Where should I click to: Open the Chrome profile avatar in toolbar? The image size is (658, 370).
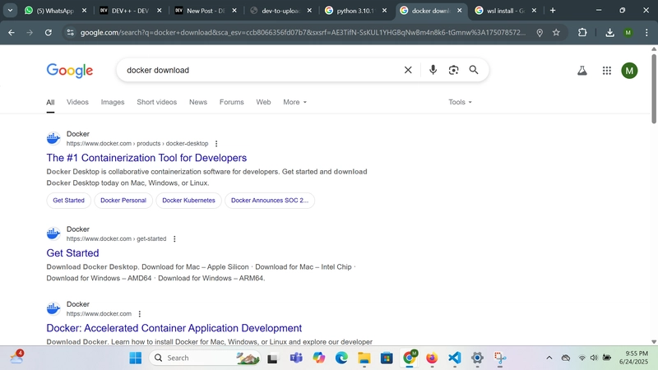[628, 32]
